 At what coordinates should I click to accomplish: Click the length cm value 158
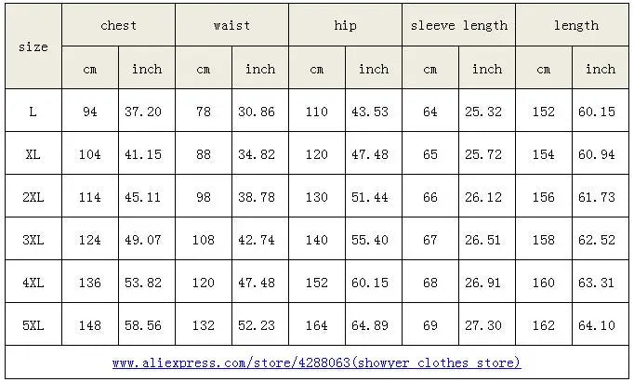543,240
